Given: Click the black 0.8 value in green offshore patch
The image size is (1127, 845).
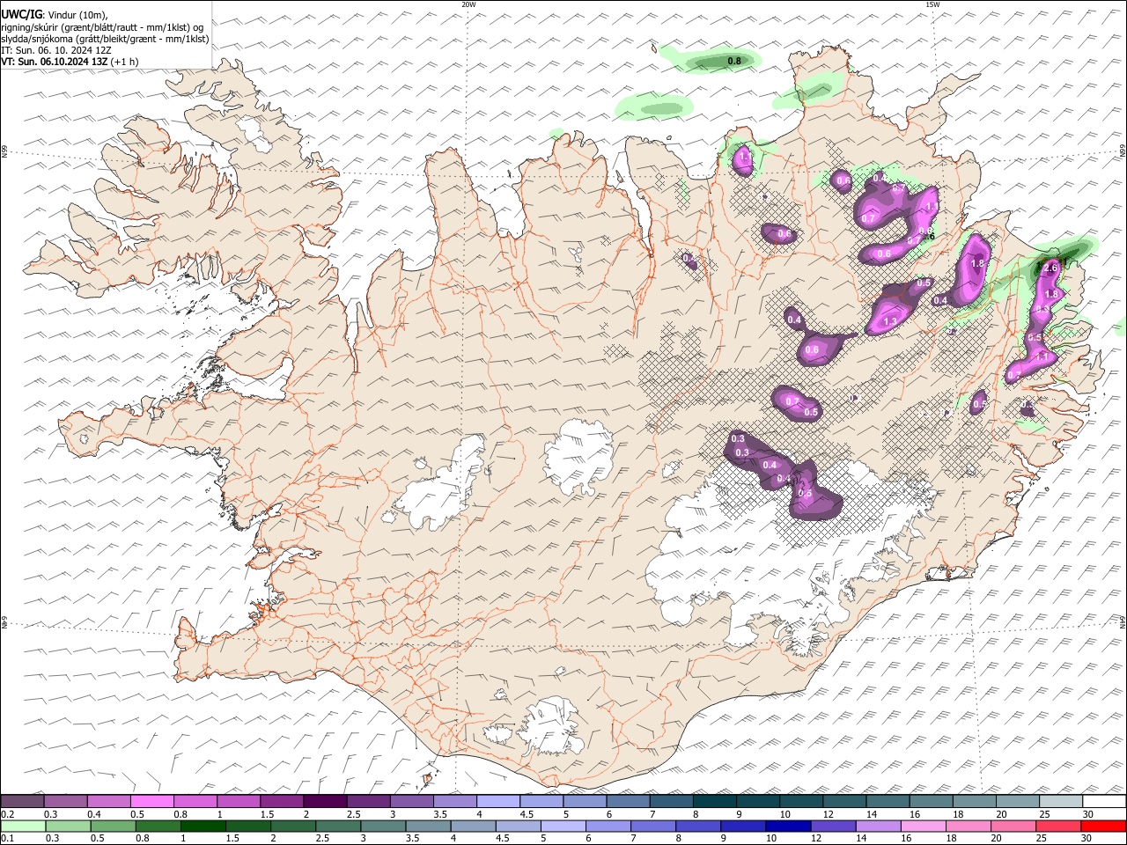Looking at the screenshot, I should (733, 61).
